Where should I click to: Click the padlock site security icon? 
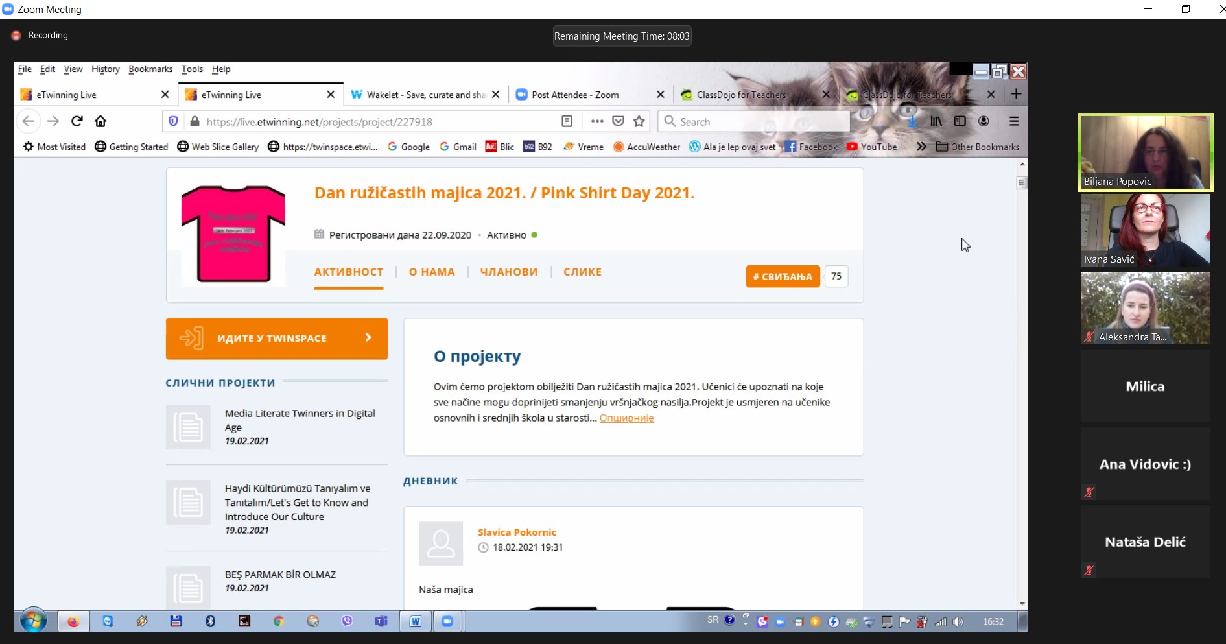195,121
